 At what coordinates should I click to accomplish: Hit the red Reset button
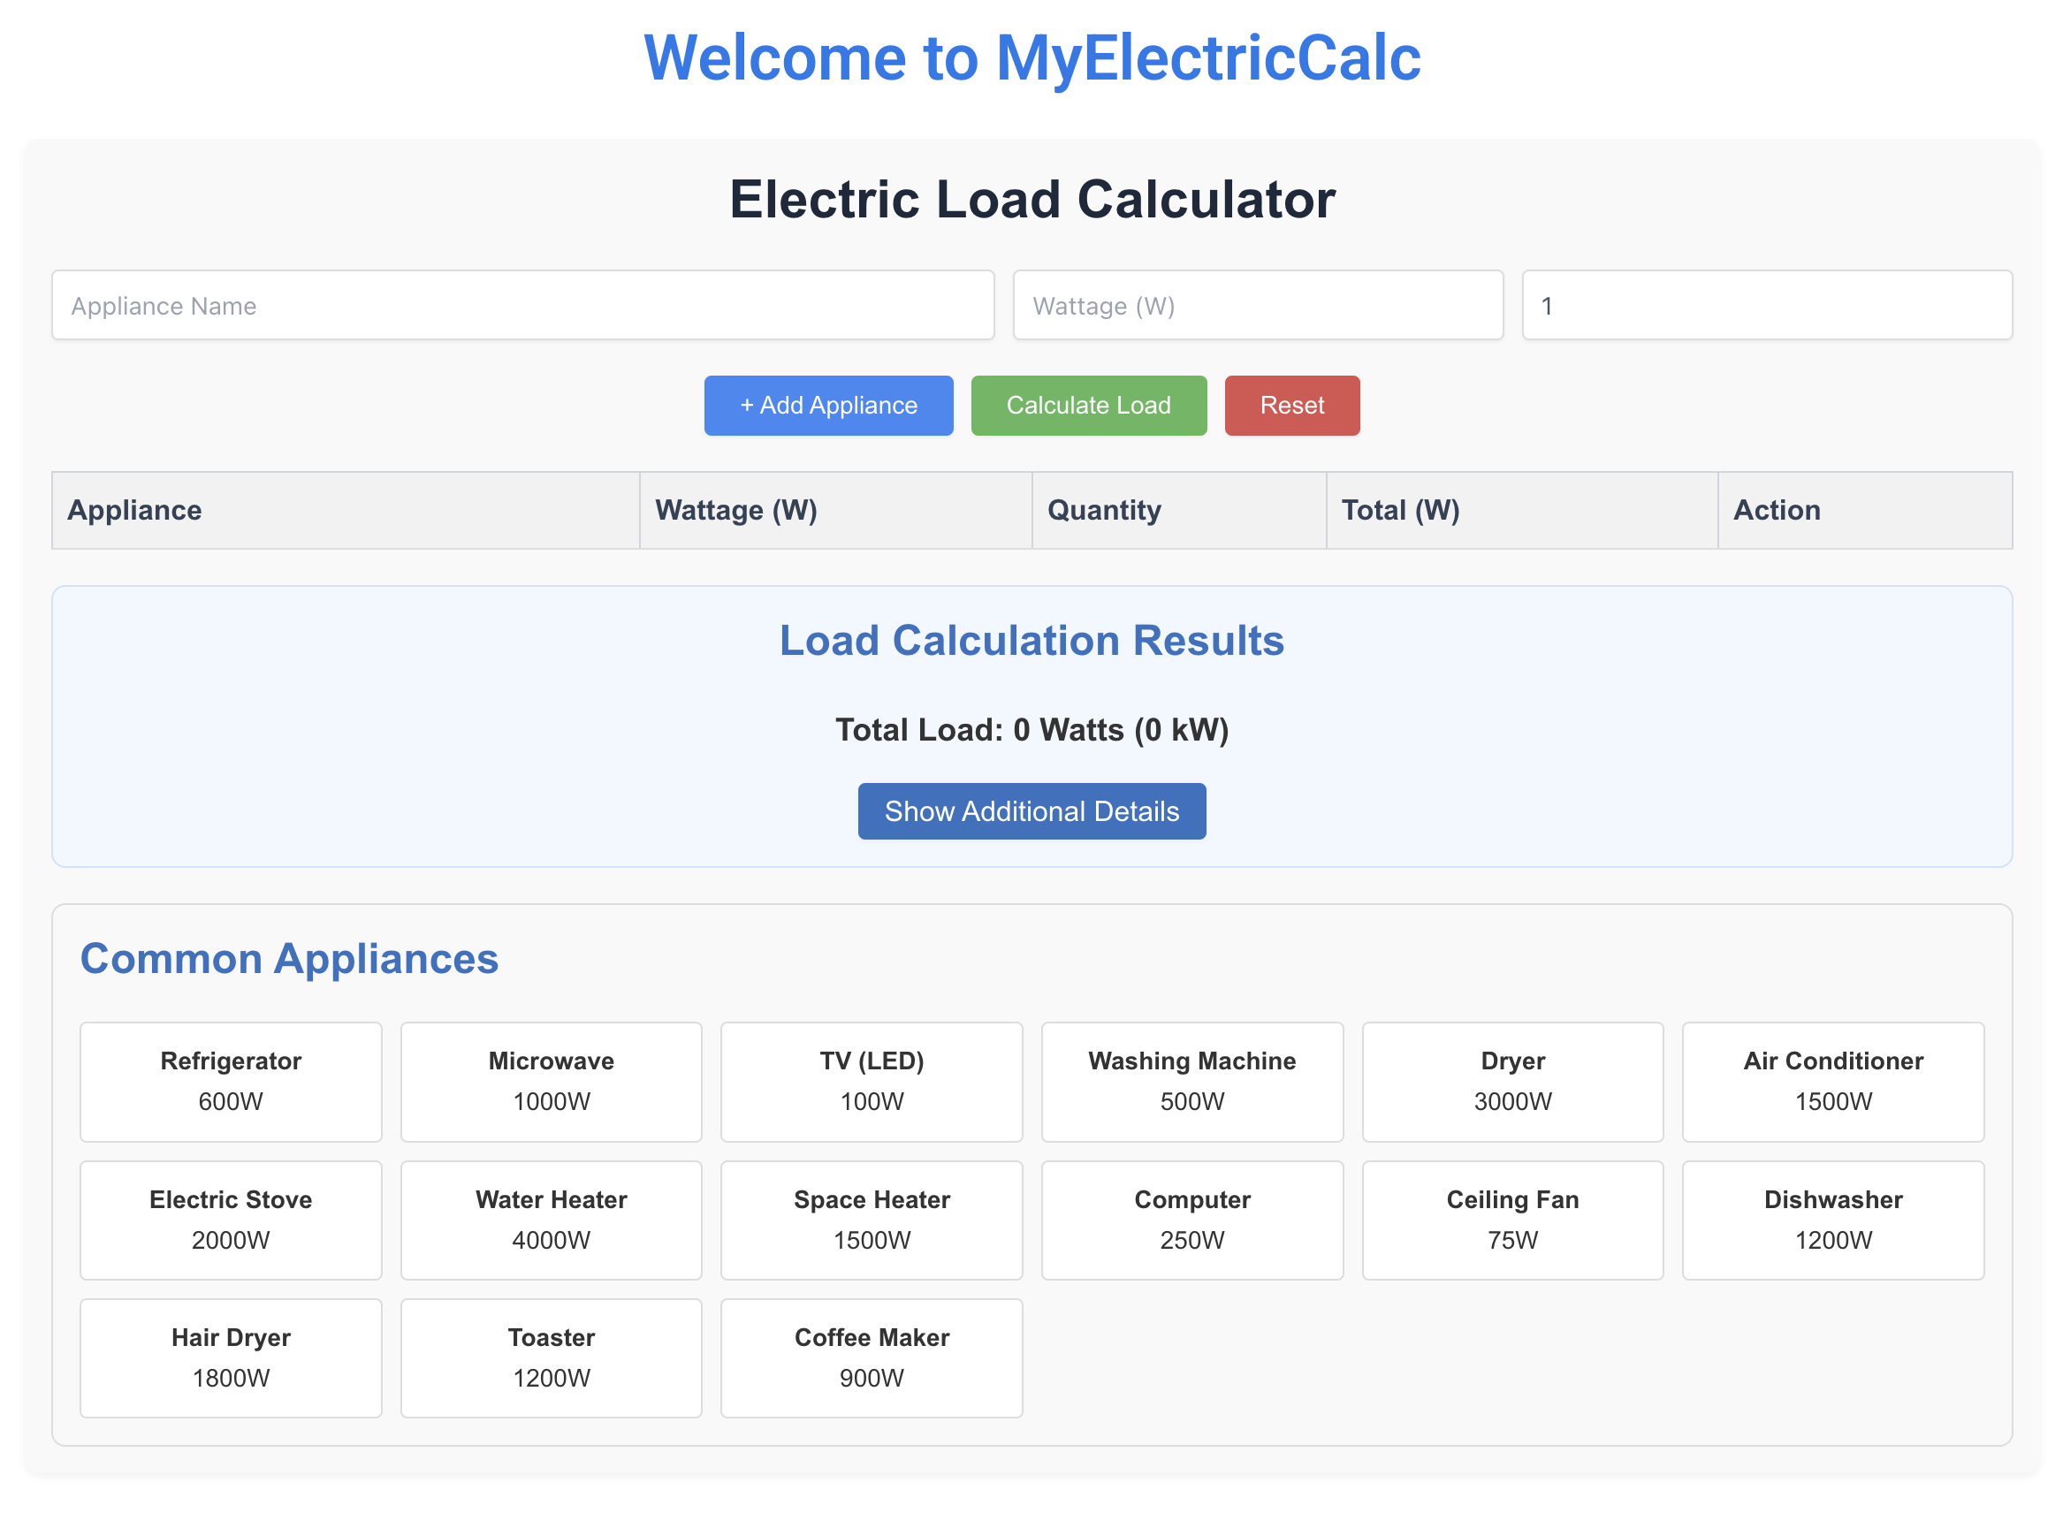click(x=1291, y=405)
